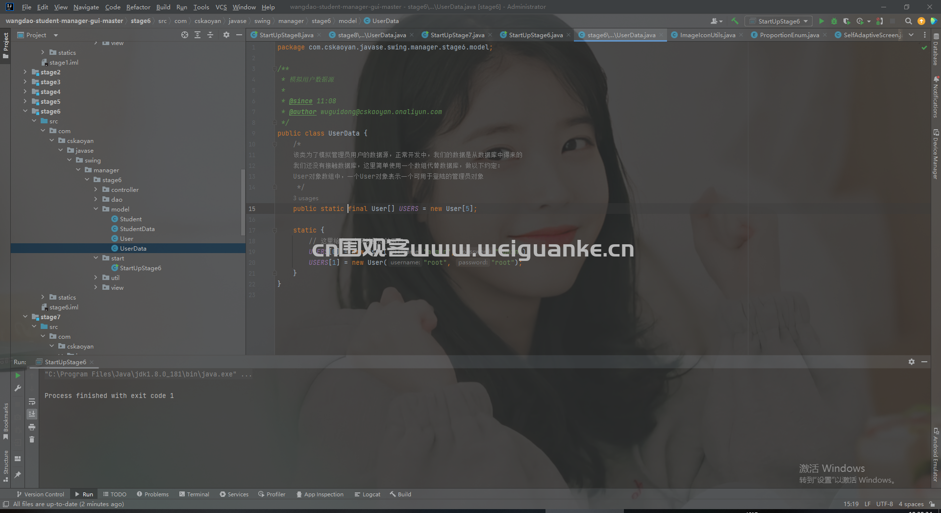Screen dimensions: 941x513
Task: Run StartUpStage6 with the green play icon
Action: pyautogui.click(x=821, y=21)
